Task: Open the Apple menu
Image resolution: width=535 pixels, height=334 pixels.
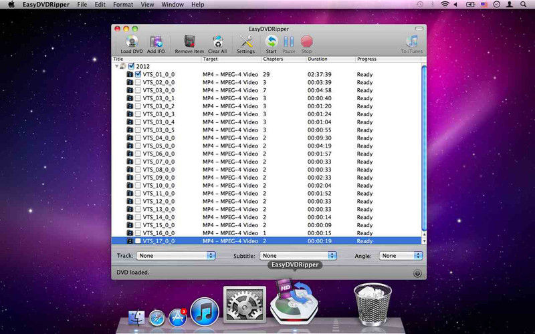Action: (11, 5)
